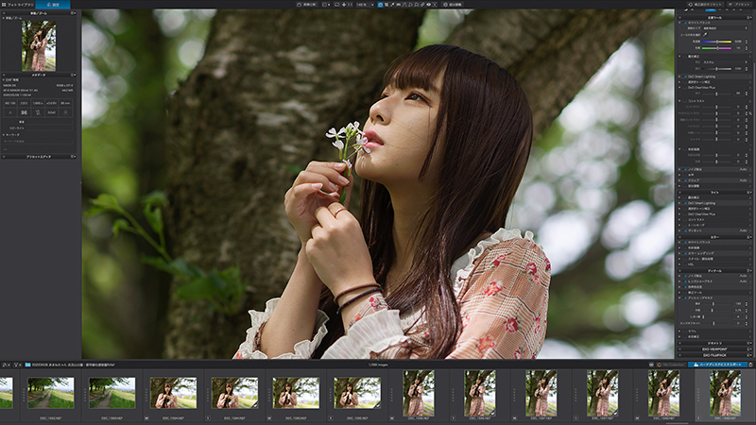Click the 部分調整 local adjustments toolbar button
Viewport: 756px width, 425px height.
point(453,5)
